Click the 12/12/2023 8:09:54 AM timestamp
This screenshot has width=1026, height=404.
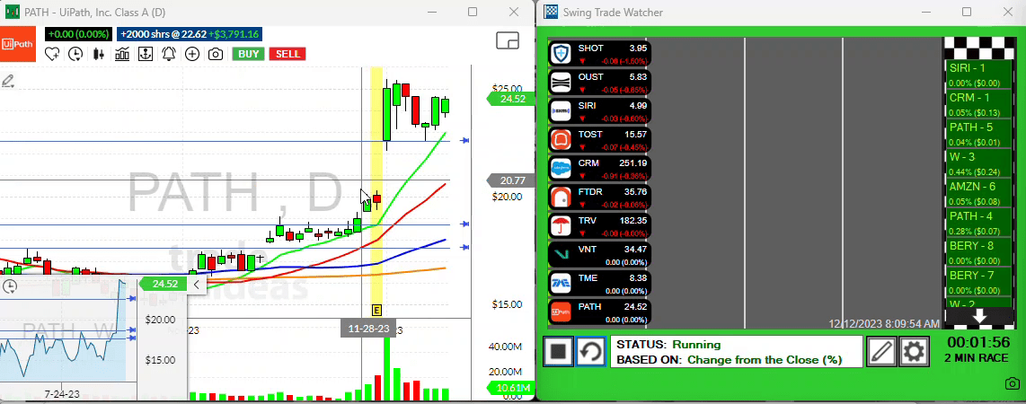[x=884, y=323]
